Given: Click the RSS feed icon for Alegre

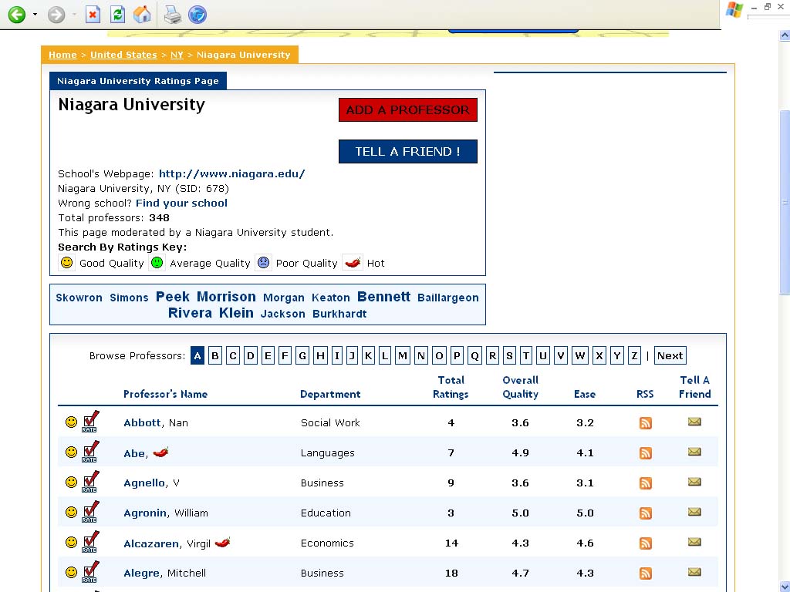Looking at the screenshot, I should pyautogui.click(x=646, y=573).
